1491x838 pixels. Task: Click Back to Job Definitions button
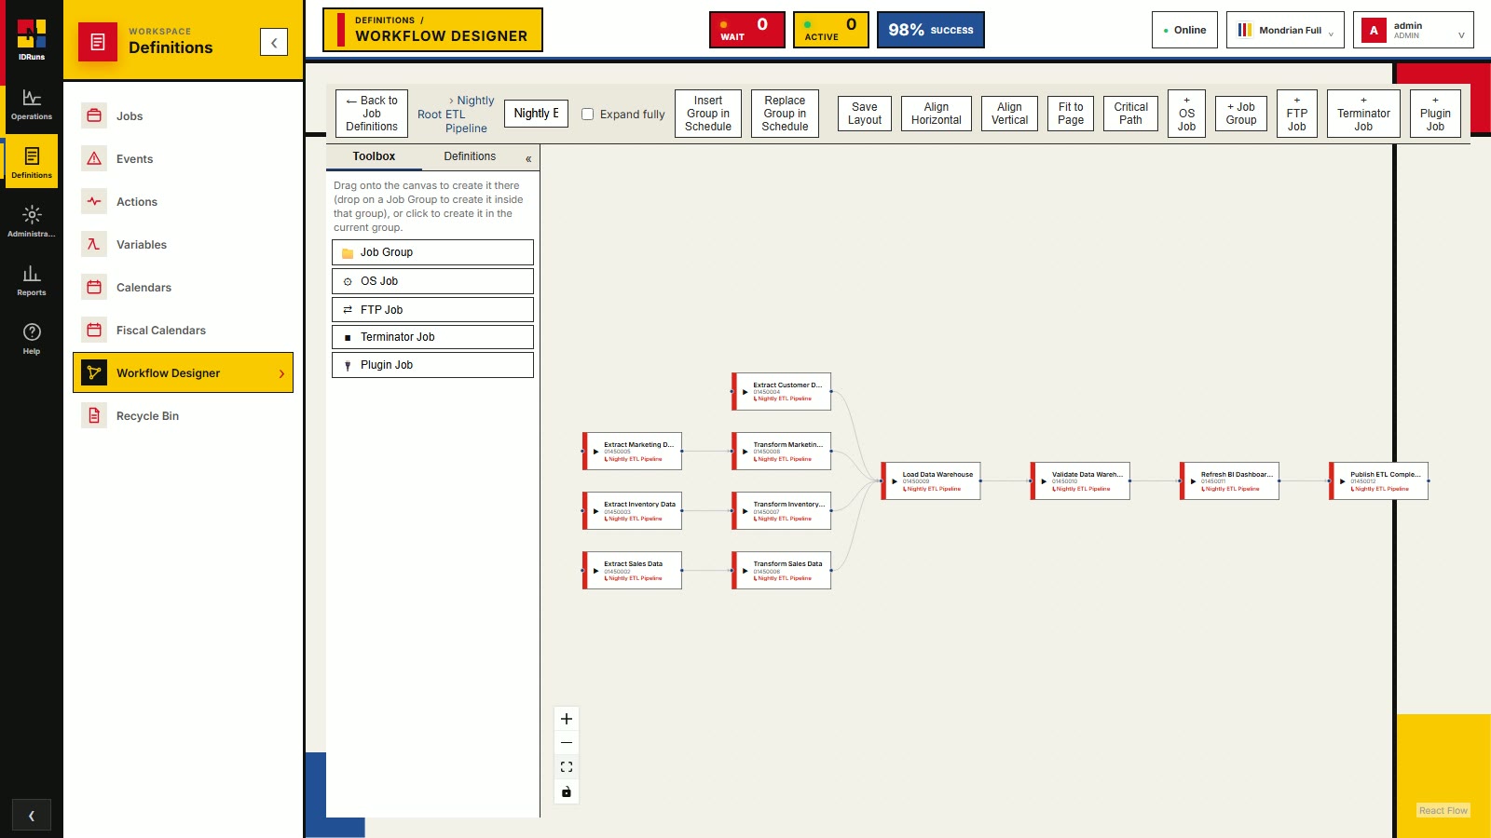(372, 114)
